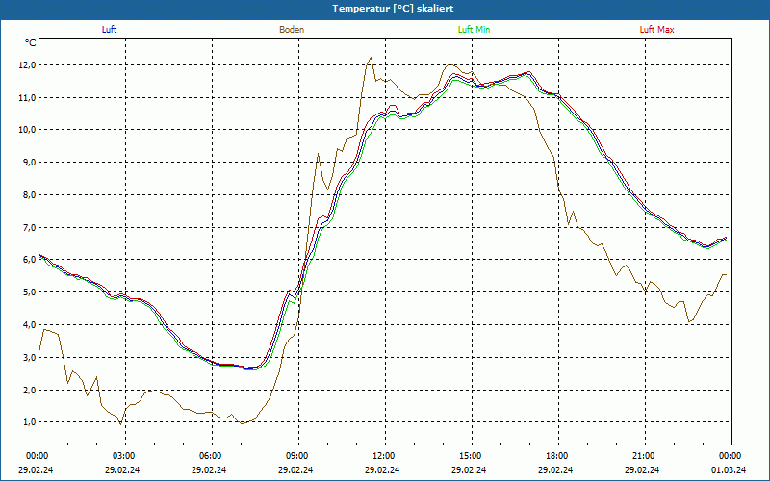
Task: Click the '15:00' time axis label
Action: [x=472, y=456]
